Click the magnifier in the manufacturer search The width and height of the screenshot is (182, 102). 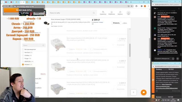(43, 45)
